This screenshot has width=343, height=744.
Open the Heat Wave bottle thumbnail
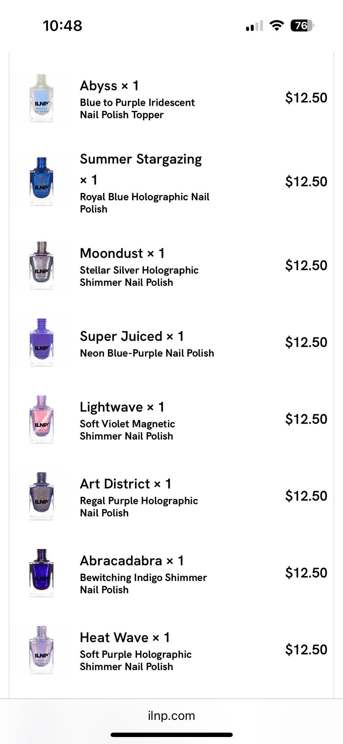click(x=42, y=650)
